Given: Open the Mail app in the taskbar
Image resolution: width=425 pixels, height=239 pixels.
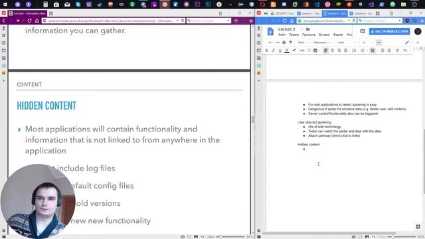Looking at the screenshot, I should [67, 5].
